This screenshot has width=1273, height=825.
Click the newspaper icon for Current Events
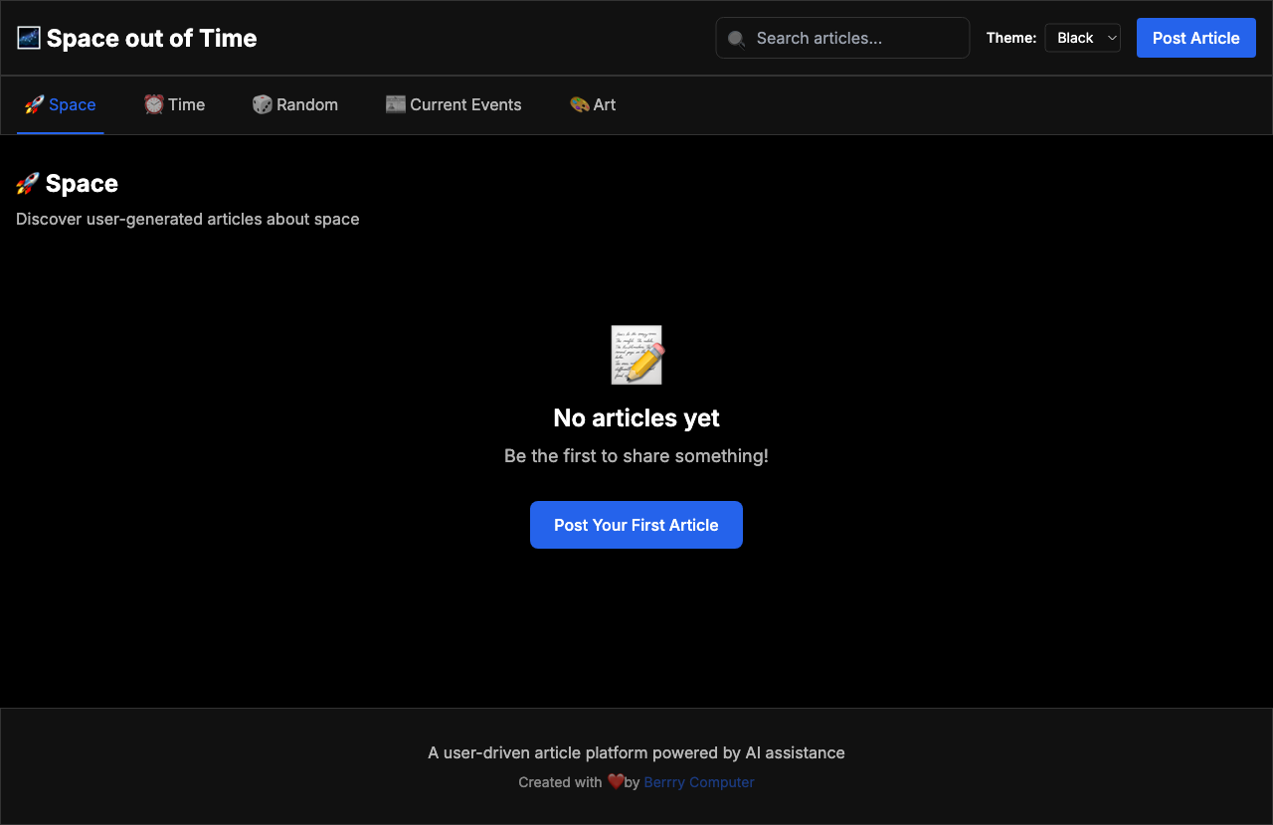click(396, 104)
